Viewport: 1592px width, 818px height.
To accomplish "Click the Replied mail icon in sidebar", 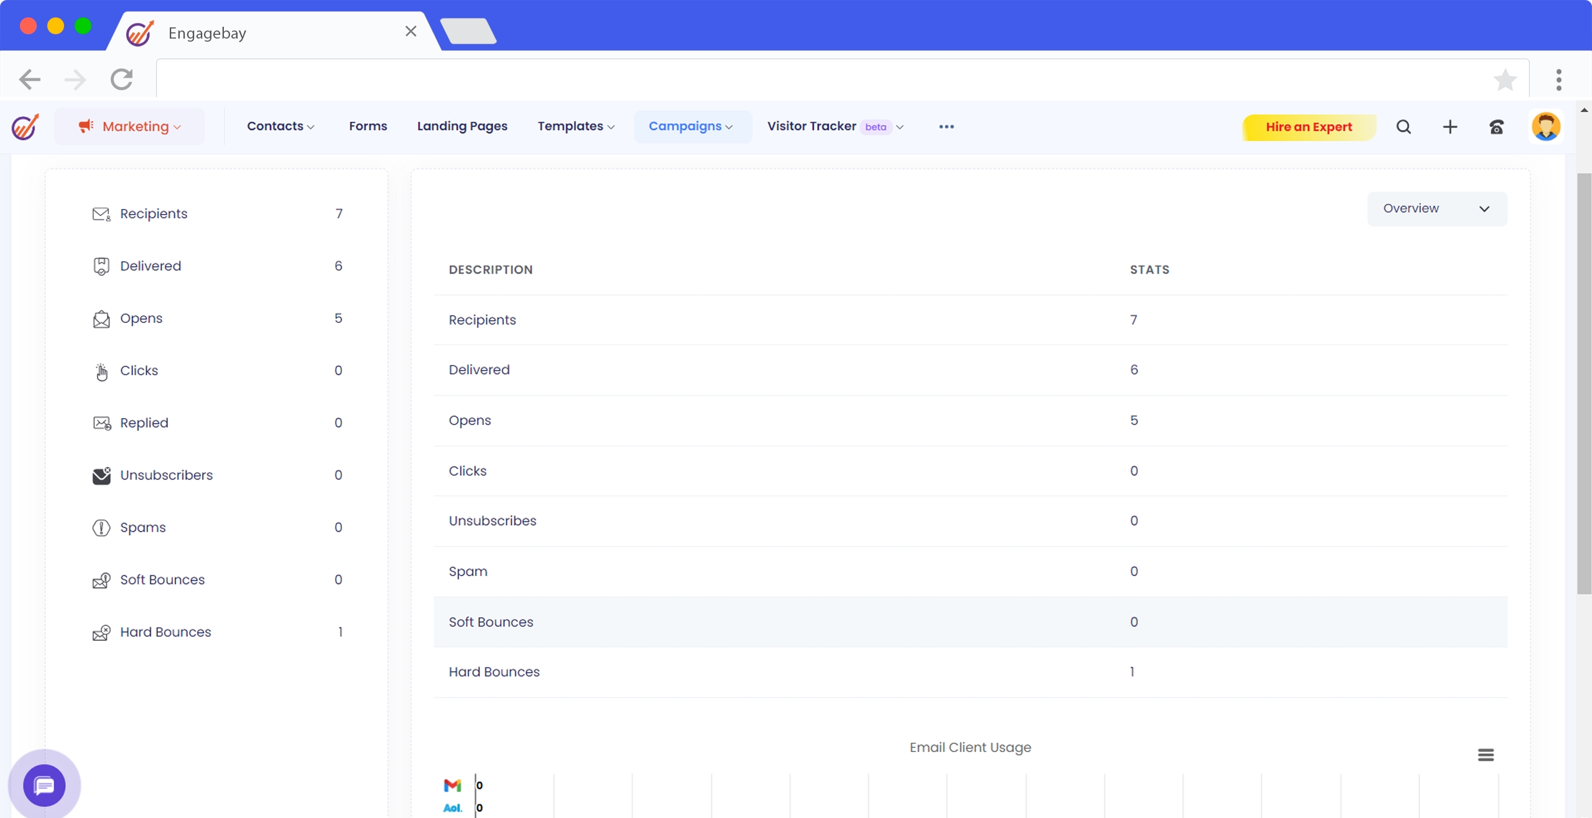I will 102,424.
